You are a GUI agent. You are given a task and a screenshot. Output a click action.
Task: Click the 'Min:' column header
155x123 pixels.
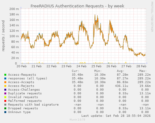point(98,71)
